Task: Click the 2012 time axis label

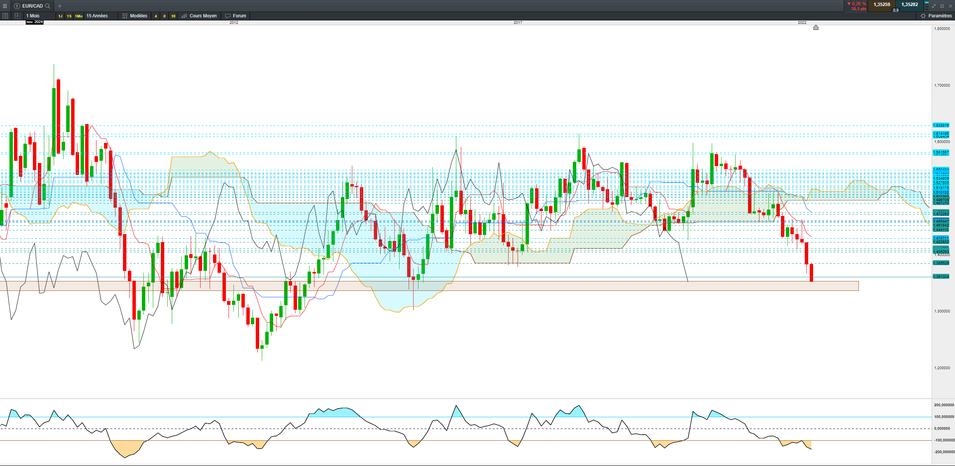Action: coord(234,23)
